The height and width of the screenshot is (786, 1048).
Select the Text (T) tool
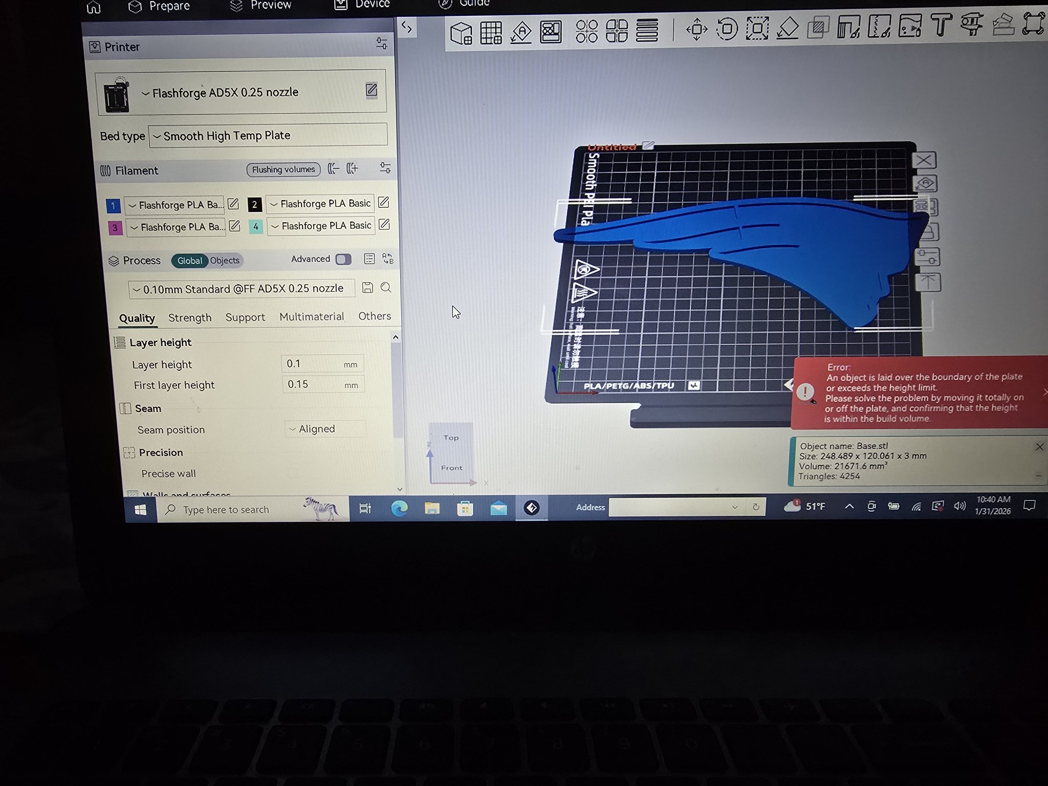(941, 25)
